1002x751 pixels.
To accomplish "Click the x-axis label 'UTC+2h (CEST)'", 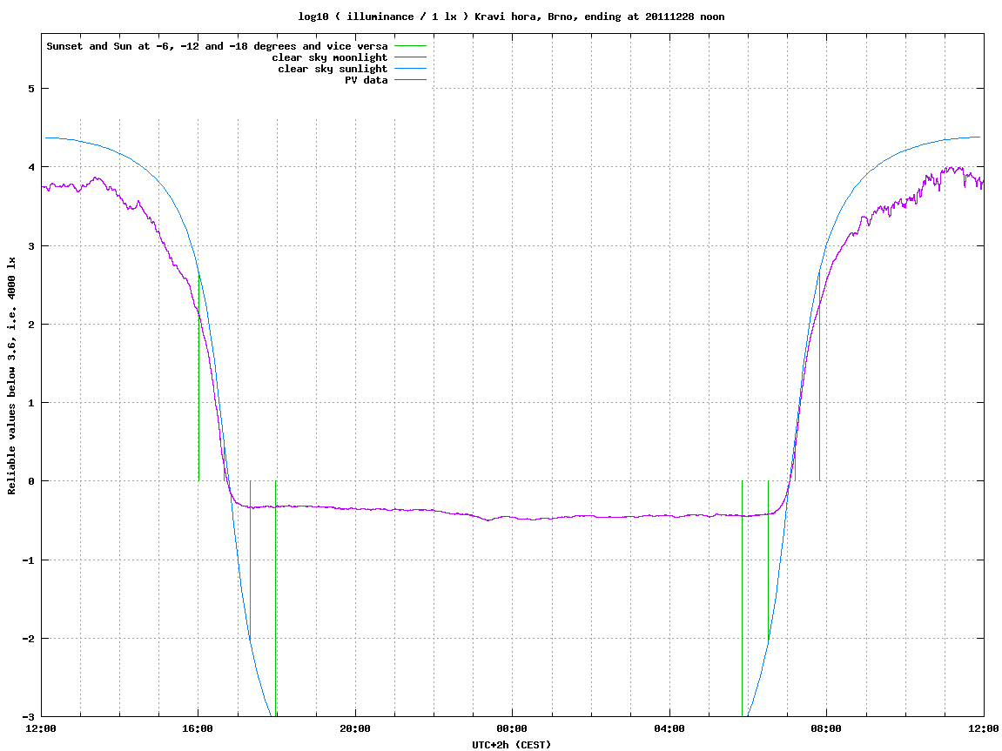I will [x=511, y=744].
